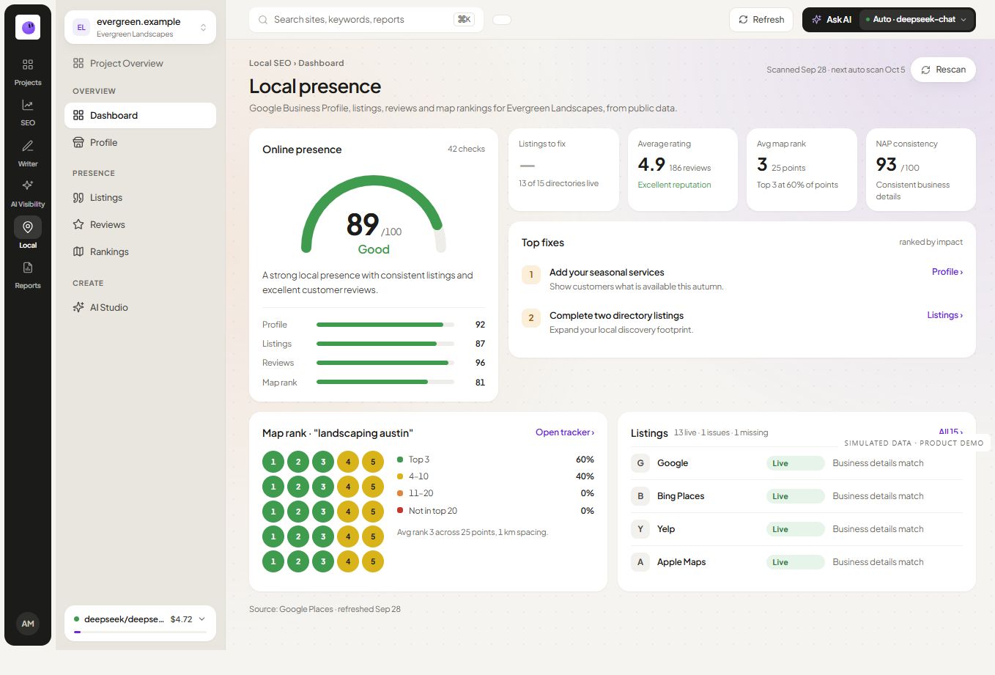Open AI Visibility sparkle icon
The width and height of the screenshot is (995, 675).
28,185
